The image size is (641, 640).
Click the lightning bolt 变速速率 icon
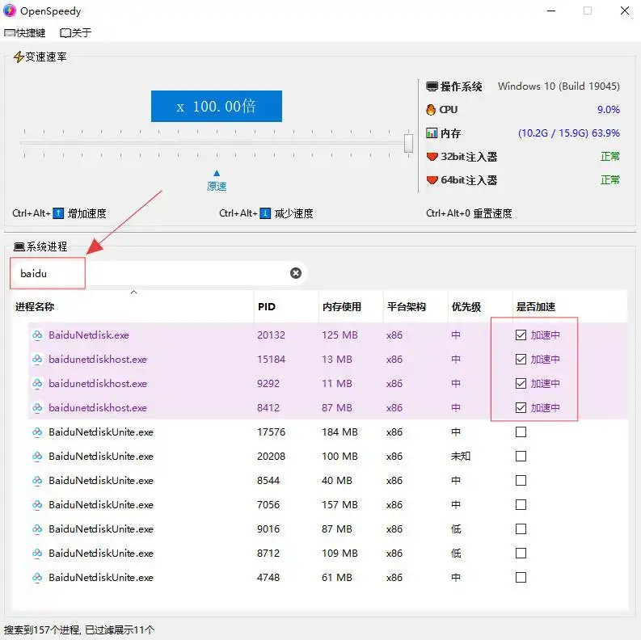tap(19, 57)
